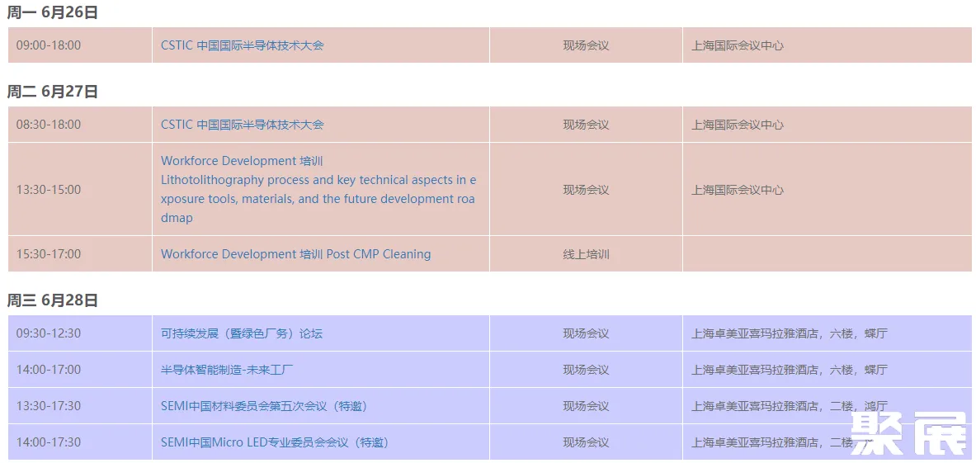The height and width of the screenshot is (463, 976).
Task: Click the 09:30-12:30 time cell
Action: pyautogui.click(x=49, y=333)
